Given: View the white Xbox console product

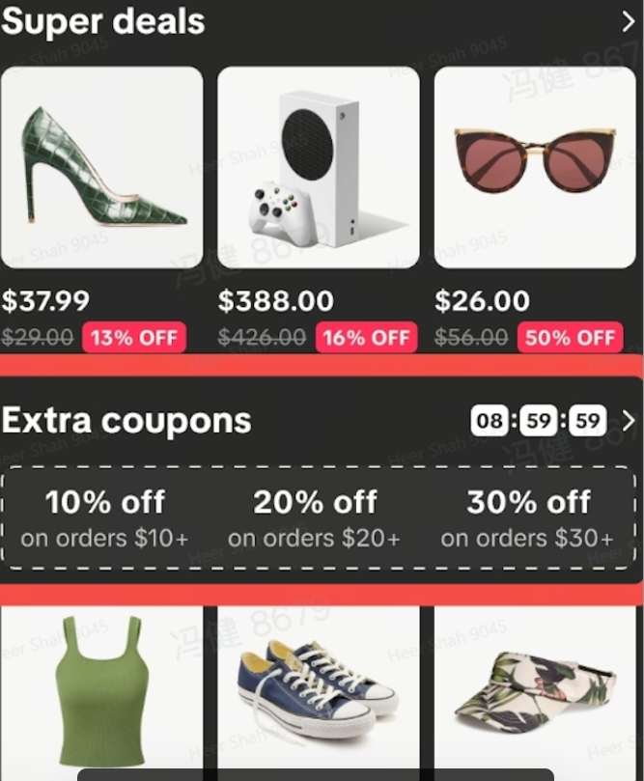Looking at the screenshot, I should (319, 167).
